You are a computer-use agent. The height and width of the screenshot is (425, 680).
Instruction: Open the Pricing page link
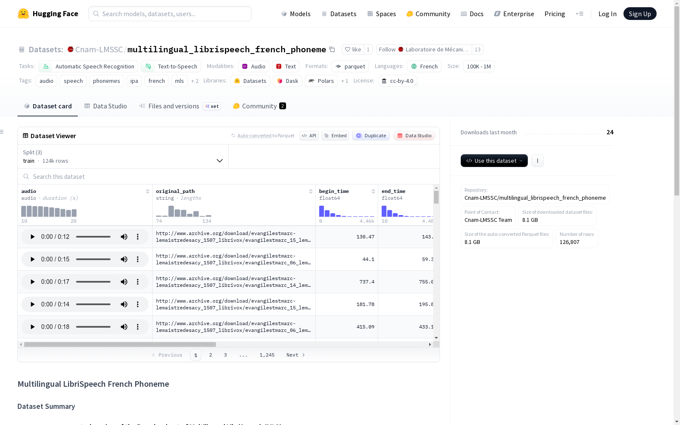(x=555, y=14)
